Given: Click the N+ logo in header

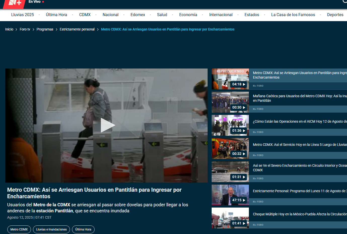Looking at the screenshot, I should [15, 3].
